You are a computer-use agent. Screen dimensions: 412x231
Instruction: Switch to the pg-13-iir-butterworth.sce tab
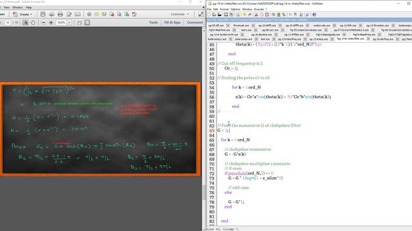tap(224, 35)
